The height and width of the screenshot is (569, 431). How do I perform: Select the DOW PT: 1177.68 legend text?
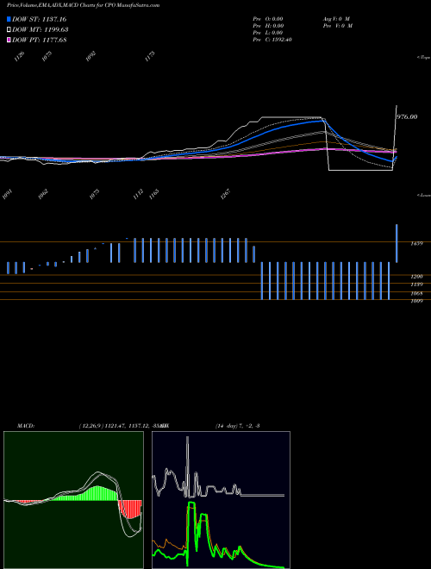click(x=39, y=41)
